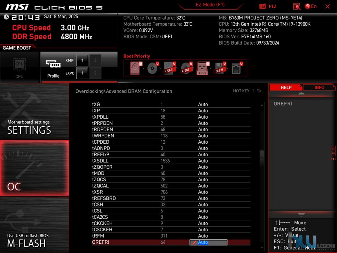Select the tAONPD timing row
337x253 pixels.
click(x=171, y=148)
